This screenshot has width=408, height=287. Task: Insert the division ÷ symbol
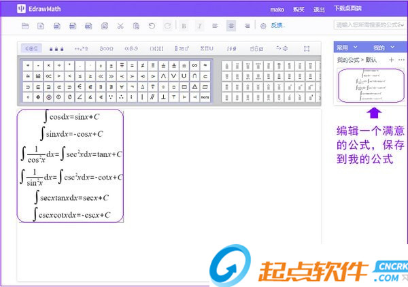pos(59,65)
